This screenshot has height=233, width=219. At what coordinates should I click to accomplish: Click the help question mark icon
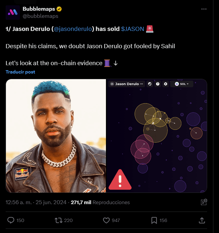pos(158,84)
